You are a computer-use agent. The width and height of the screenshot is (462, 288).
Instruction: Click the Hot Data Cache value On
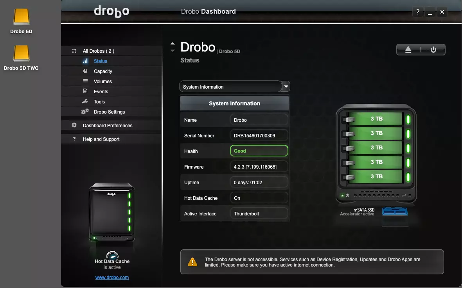coord(259,198)
